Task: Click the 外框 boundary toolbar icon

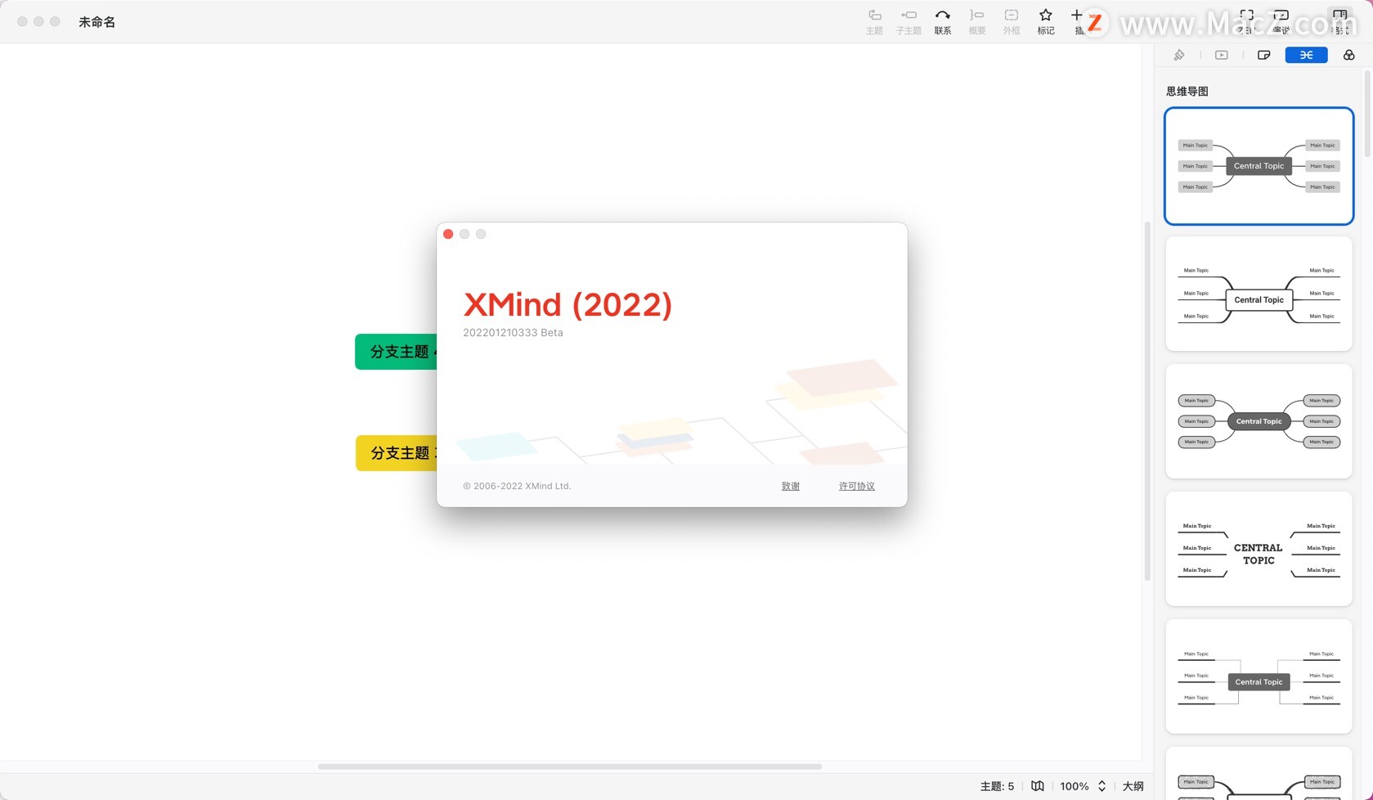Action: point(1012,21)
